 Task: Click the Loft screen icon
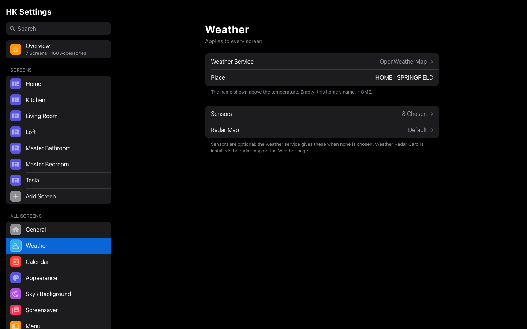point(16,132)
